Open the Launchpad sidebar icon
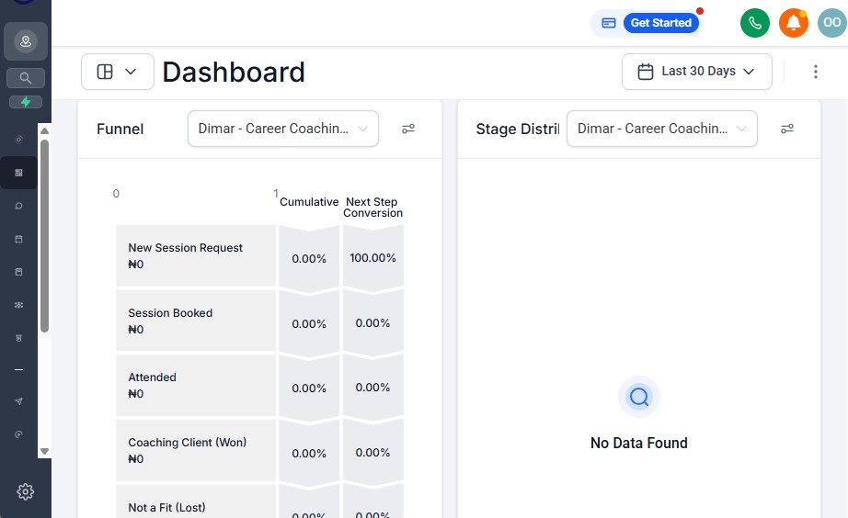 pyautogui.click(x=19, y=140)
